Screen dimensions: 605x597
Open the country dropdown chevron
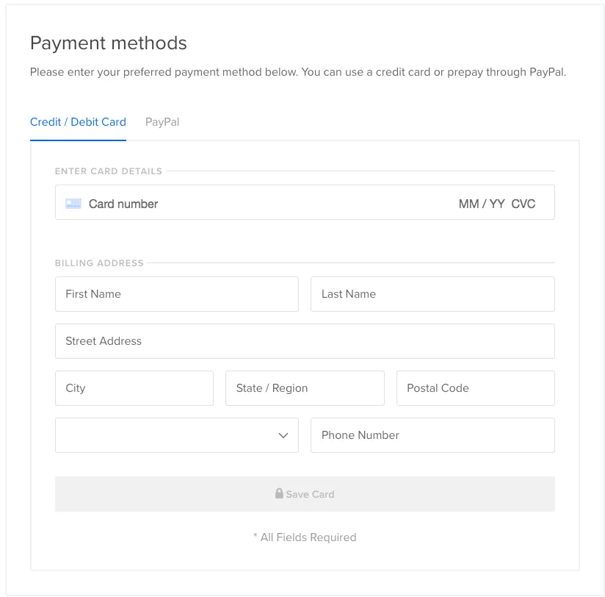pos(283,435)
